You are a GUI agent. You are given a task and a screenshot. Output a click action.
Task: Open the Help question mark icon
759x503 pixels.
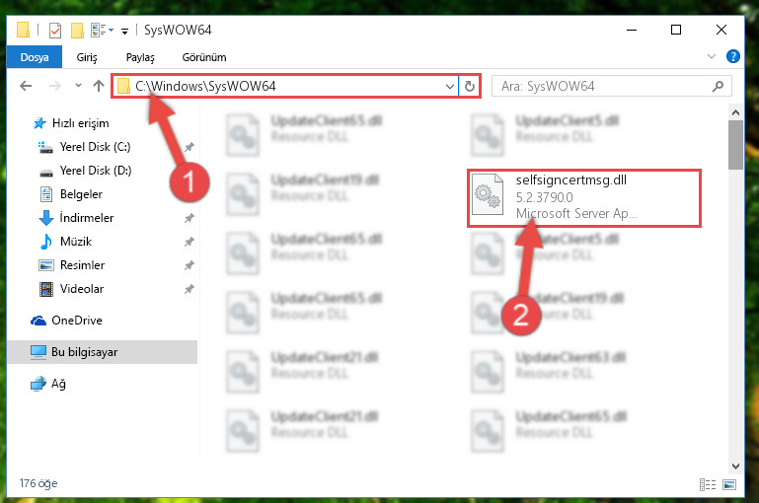(733, 56)
